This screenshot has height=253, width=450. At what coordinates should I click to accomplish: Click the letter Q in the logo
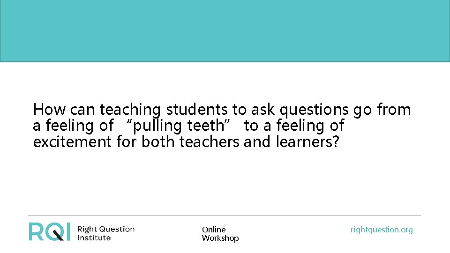pyautogui.click(x=53, y=231)
